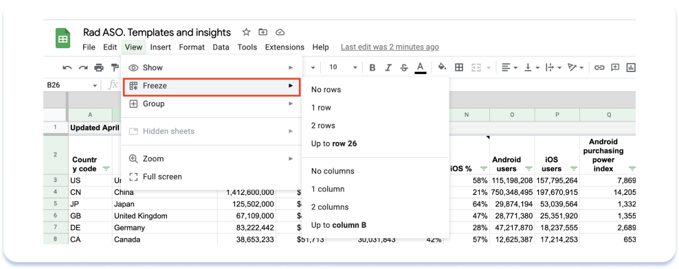Open the text color picker
679x269 pixels.
420,67
